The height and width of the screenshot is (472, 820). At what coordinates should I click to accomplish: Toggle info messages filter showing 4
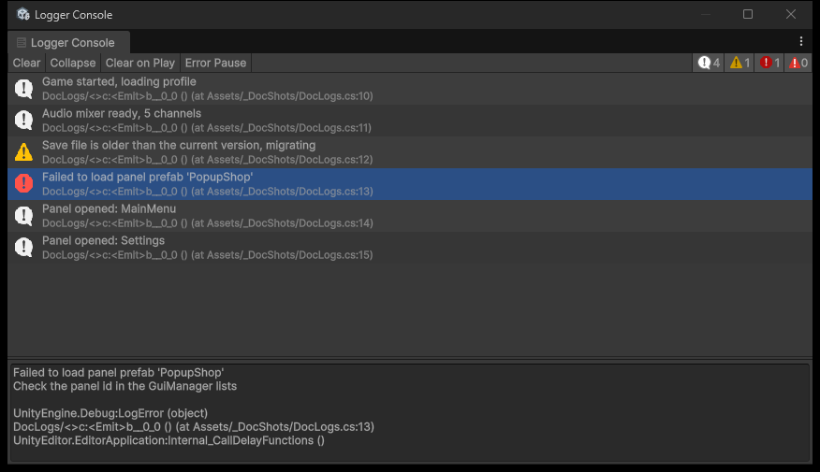[709, 63]
